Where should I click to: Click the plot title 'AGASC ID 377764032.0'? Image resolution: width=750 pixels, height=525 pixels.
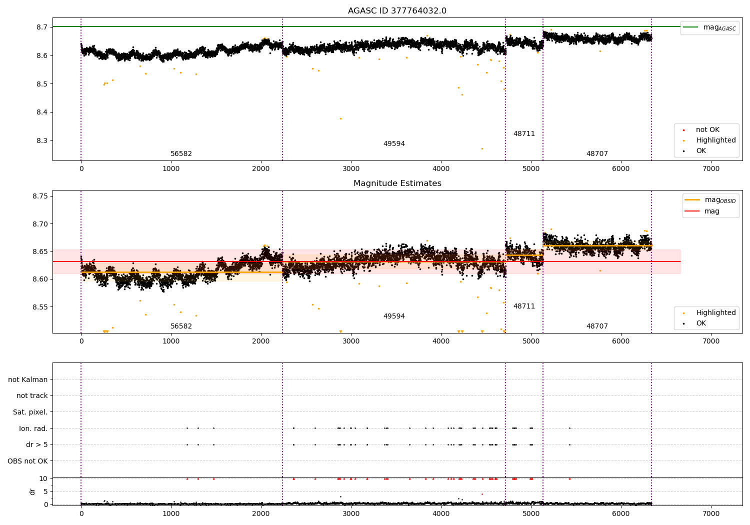point(397,11)
